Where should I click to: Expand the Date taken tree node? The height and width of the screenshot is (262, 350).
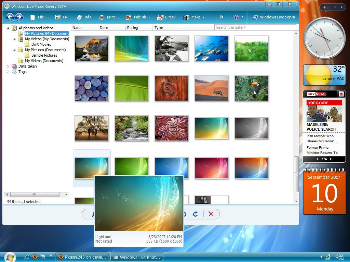8,66
